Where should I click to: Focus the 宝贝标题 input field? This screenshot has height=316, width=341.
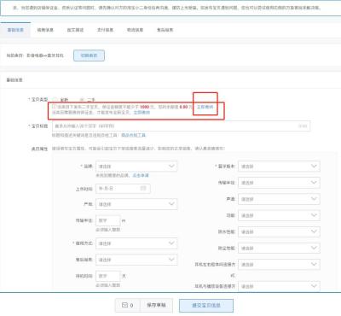coord(181,126)
